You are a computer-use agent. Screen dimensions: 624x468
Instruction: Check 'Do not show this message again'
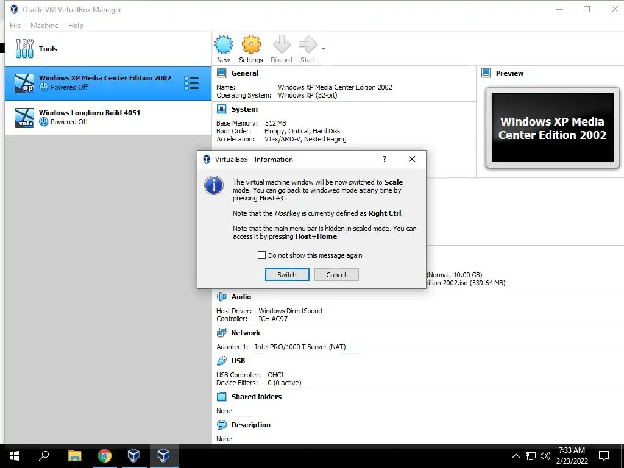(x=261, y=255)
